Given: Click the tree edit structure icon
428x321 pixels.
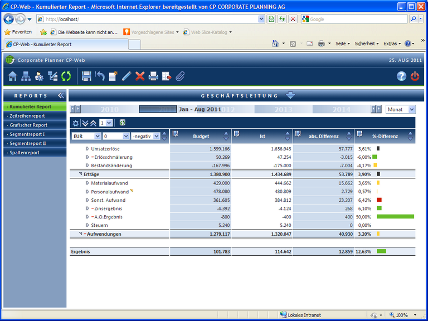Looking at the screenshot, I should point(53,76).
